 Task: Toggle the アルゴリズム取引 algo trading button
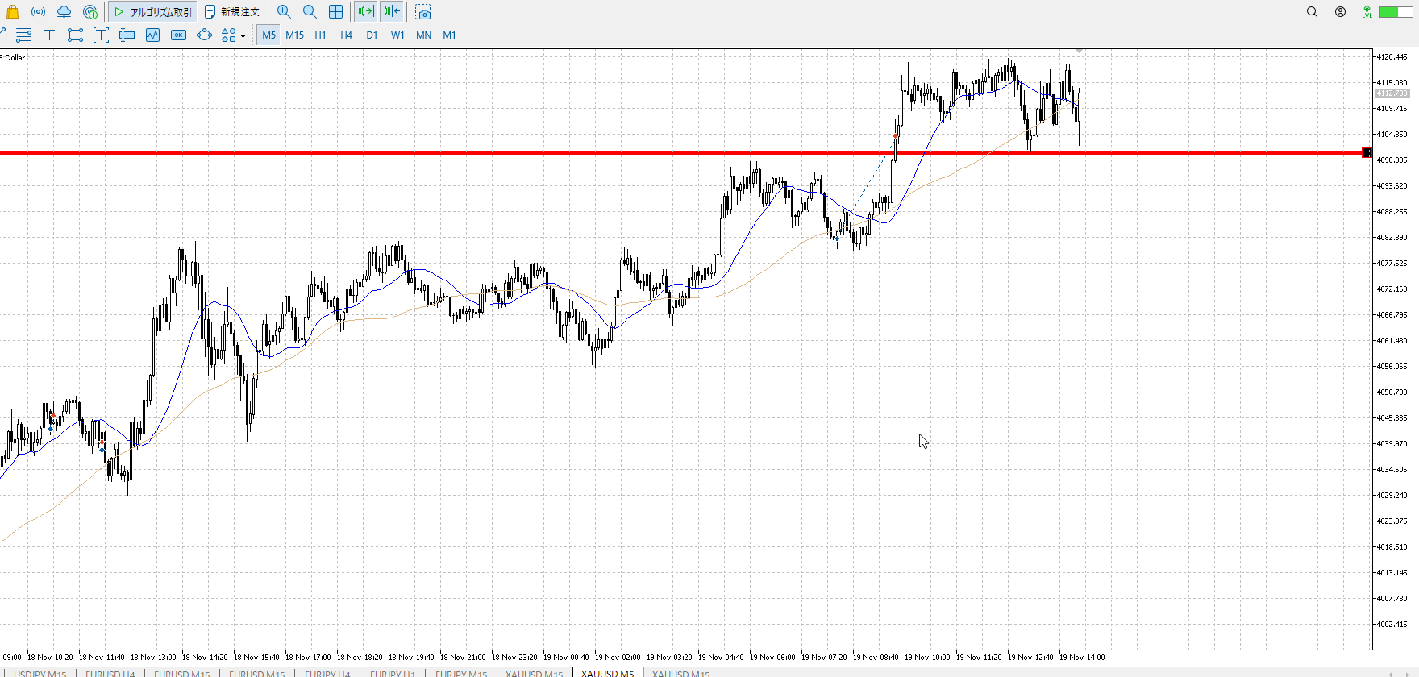153,12
